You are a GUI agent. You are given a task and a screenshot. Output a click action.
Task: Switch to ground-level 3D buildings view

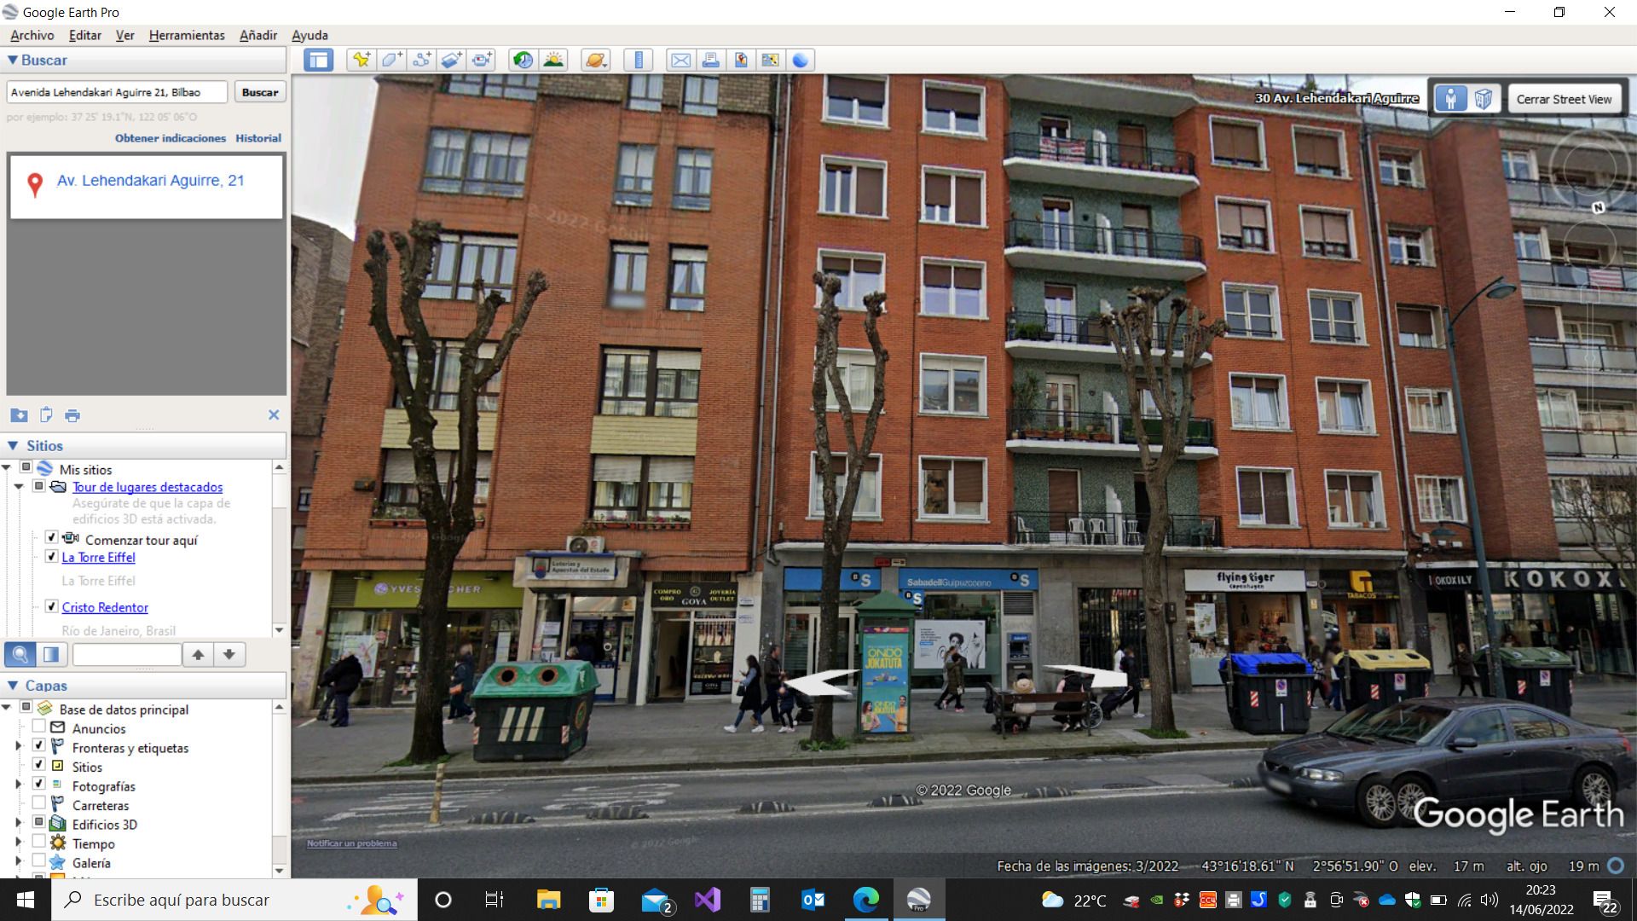[x=1484, y=99]
